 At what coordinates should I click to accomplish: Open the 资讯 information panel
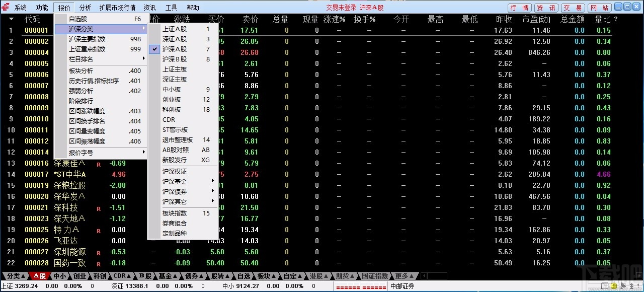tap(547, 8)
